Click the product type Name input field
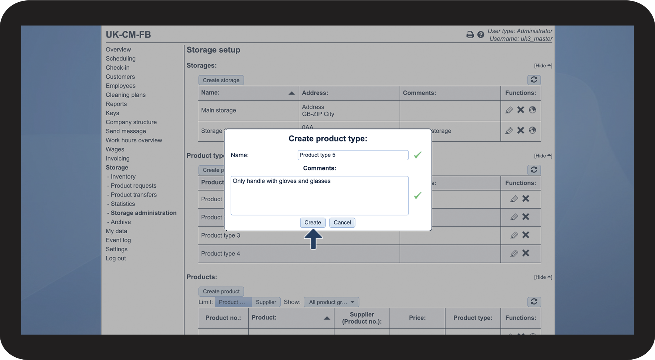Viewport: 655px width, 360px height. pos(353,155)
